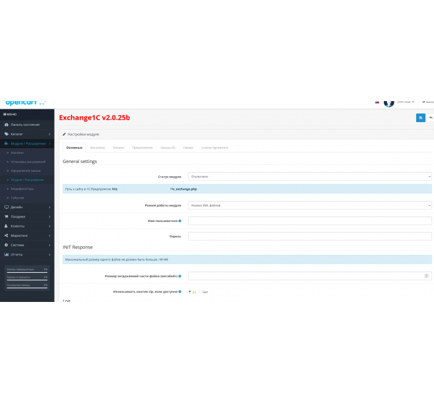Click the logout link at top right

point(428,102)
